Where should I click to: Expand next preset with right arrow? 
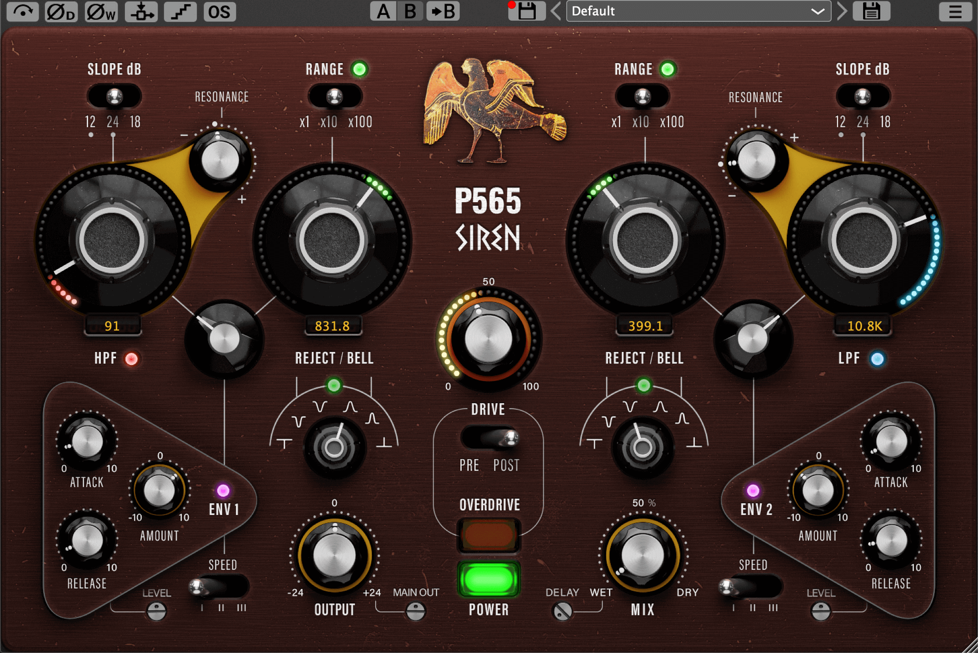tap(842, 12)
